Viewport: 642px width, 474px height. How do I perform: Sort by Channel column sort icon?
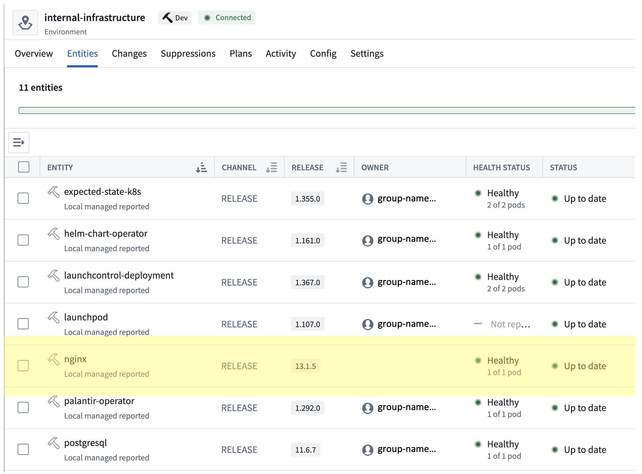pyautogui.click(x=271, y=167)
